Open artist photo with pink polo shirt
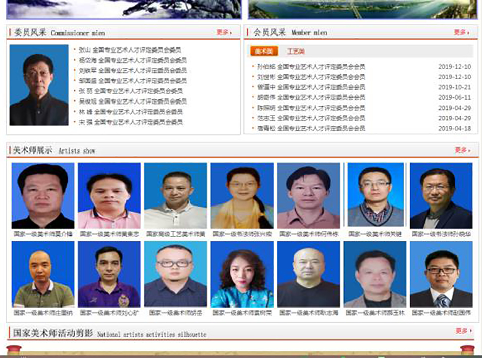 109,195
